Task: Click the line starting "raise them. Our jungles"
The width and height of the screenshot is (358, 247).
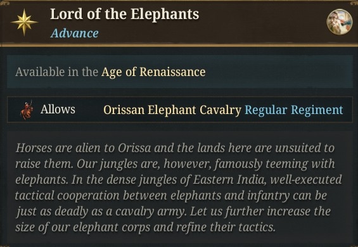Action: click(x=175, y=164)
